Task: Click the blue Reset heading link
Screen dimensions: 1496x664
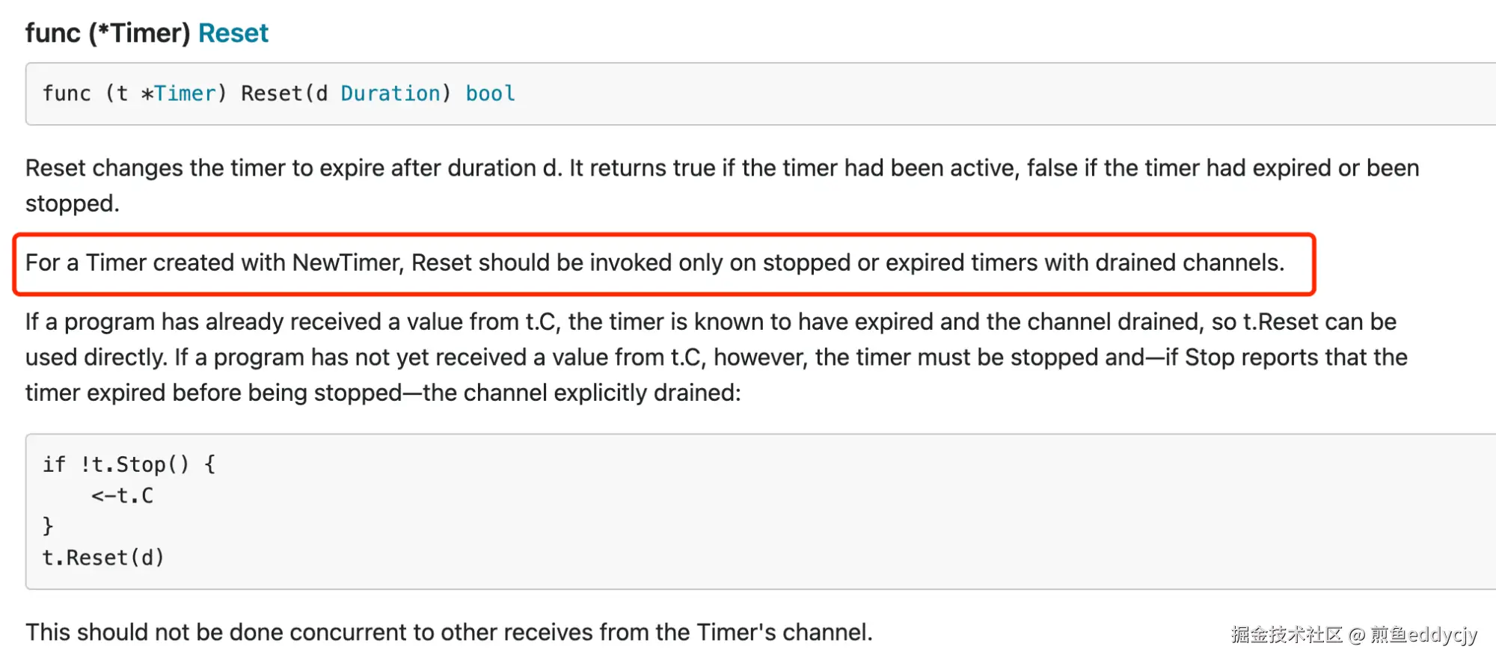Action: 233,34
